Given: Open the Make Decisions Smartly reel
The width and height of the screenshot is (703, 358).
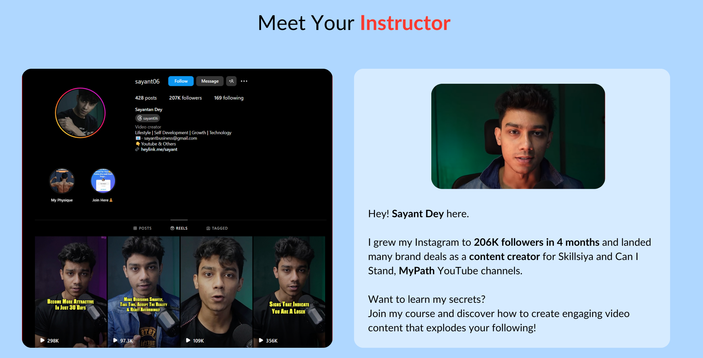Looking at the screenshot, I should click(x=144, y=291).
